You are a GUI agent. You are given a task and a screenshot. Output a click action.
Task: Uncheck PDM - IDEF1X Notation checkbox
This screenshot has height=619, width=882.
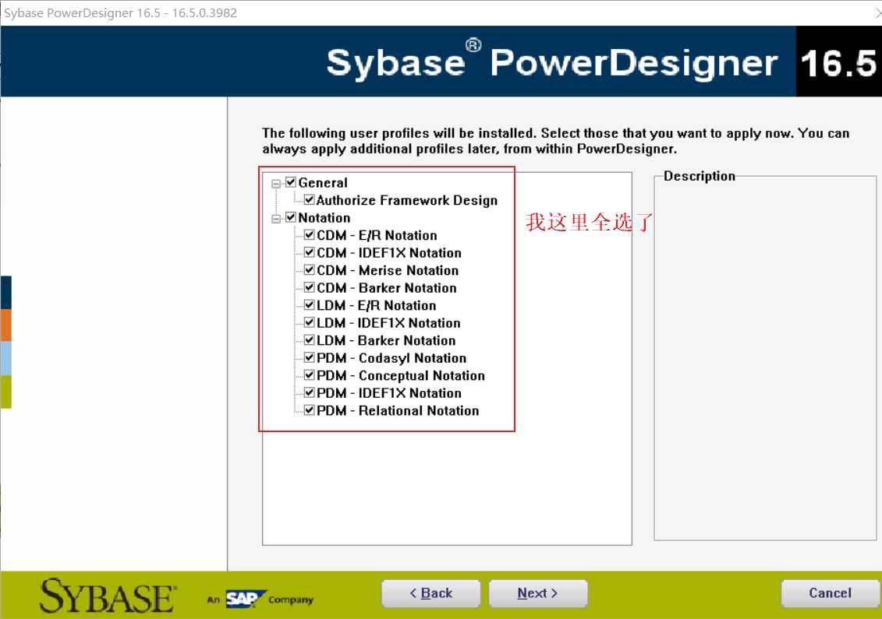coord(310,392)
